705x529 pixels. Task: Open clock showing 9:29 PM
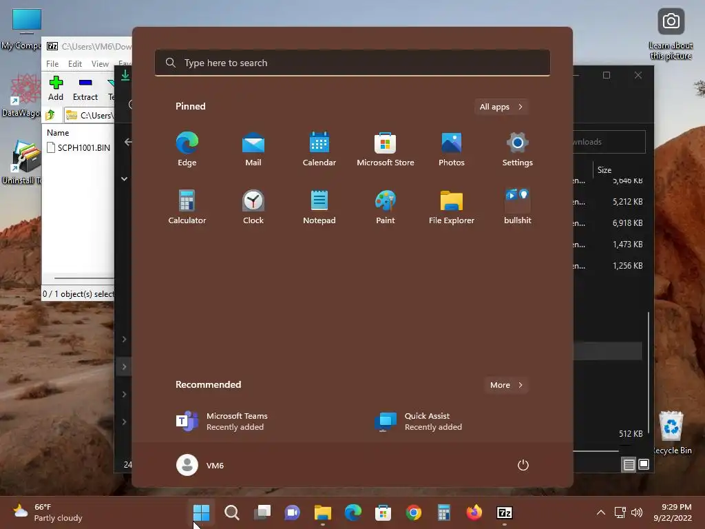click(x=672, y=512)
